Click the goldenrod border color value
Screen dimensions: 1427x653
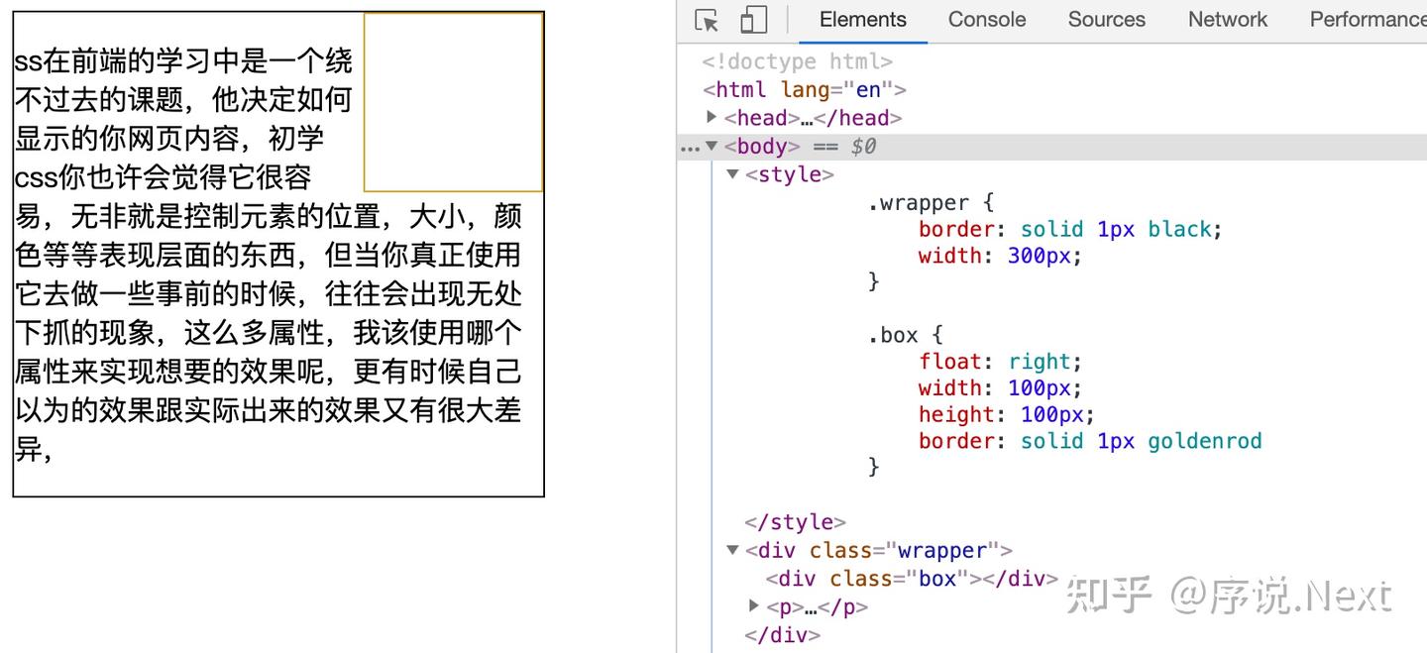[x=1204, y=440]
